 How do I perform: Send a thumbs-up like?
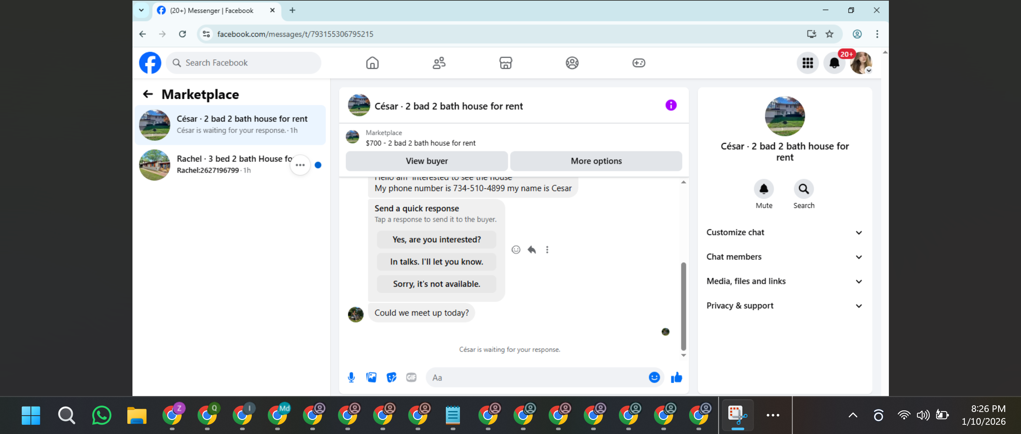pyautogui.click(x=676, y=377)
